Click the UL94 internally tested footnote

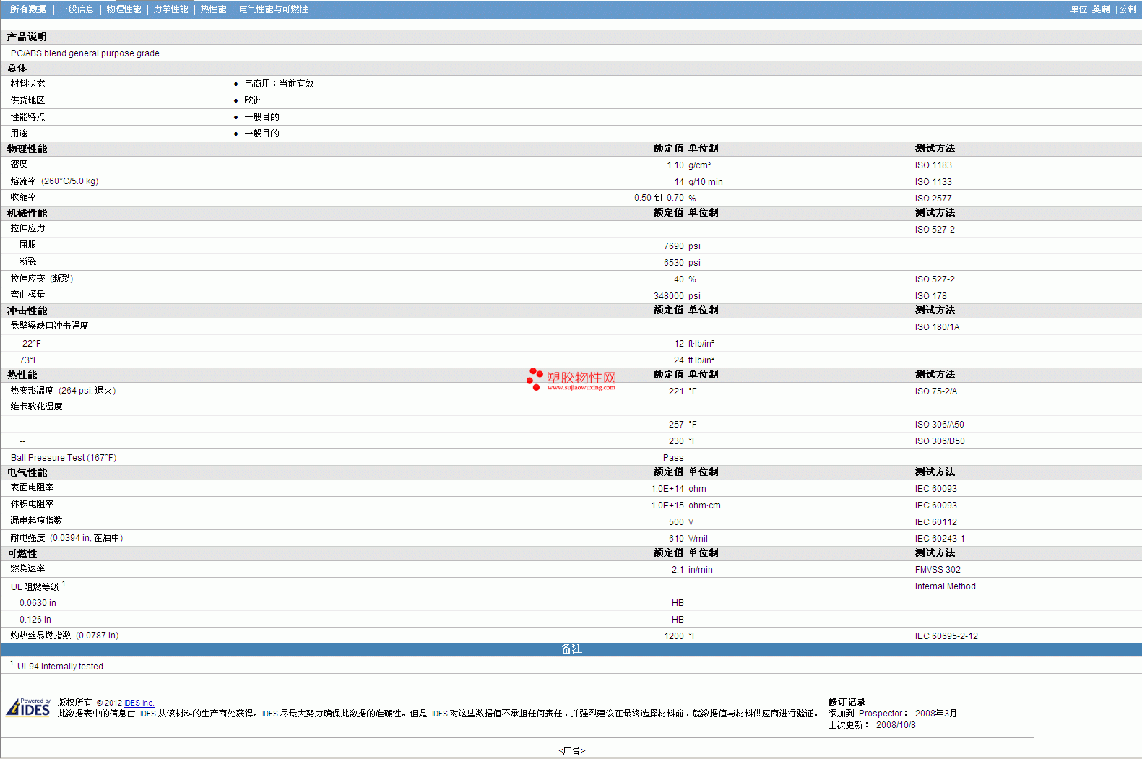60,667
